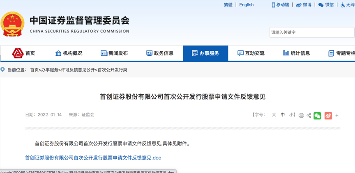The height and width of the screenshot is (173, 355).
Task: Open the 统计信息 navigation menu
Action: 296,53
